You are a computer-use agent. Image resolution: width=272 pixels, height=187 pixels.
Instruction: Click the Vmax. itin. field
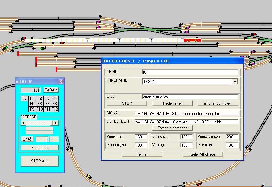(x=187, y=137)
